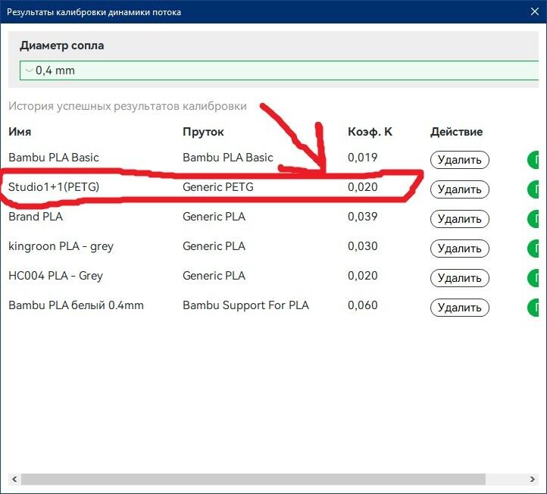Open the nozzle diameter 0,4 mm dropdown
The image size is (547, 494).
click(279, 70)
